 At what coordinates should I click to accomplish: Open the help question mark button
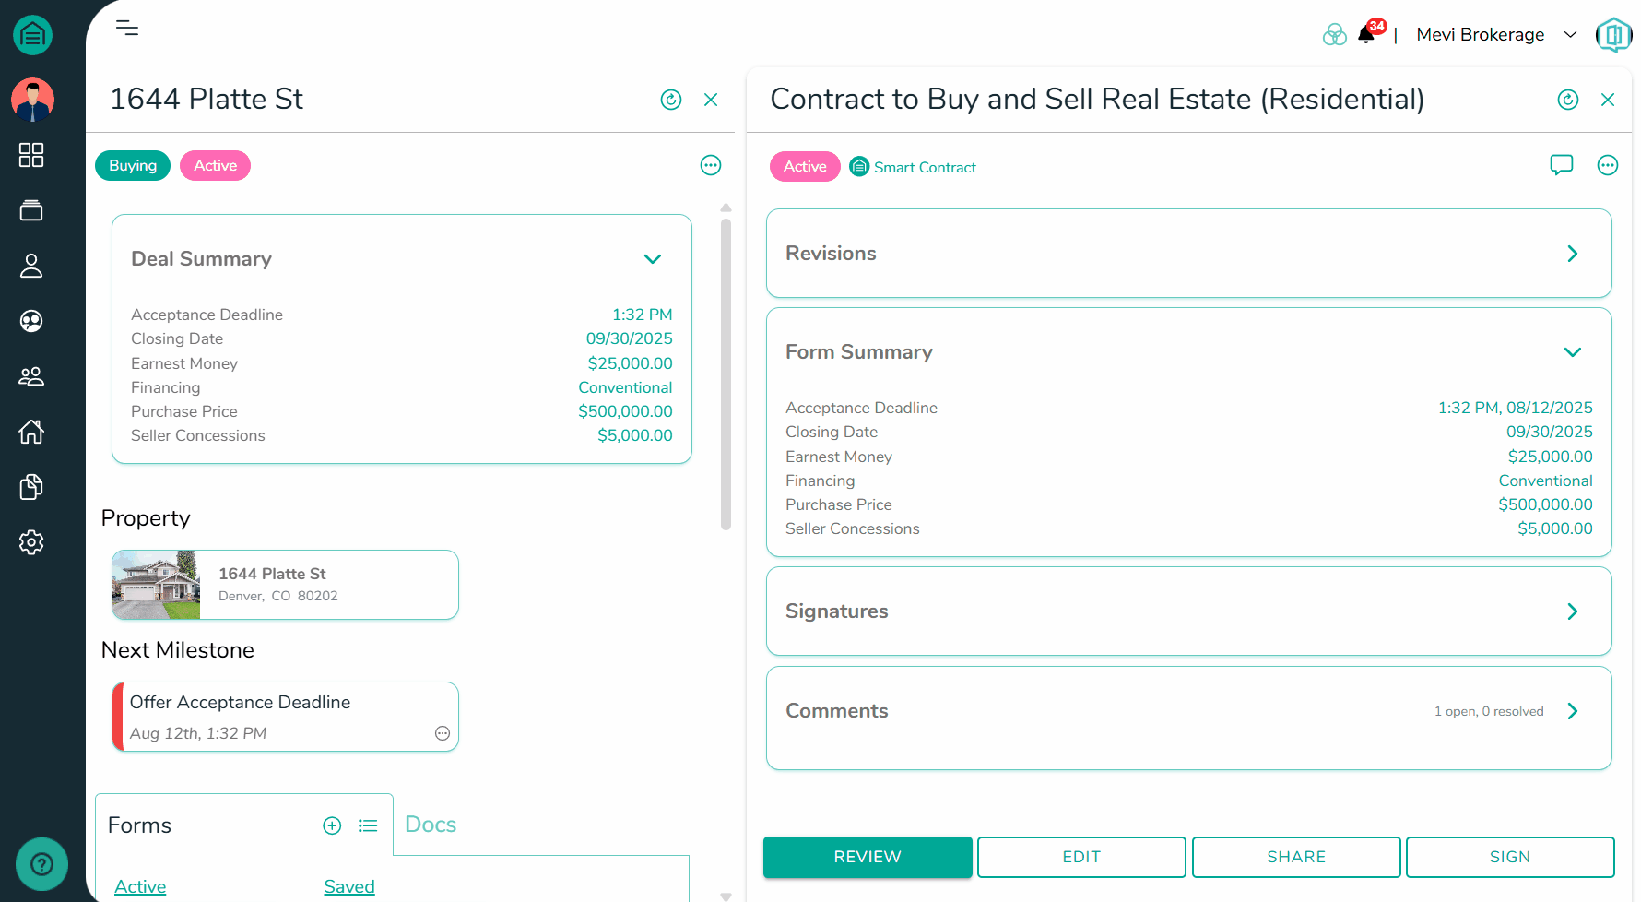coord(41,864)
